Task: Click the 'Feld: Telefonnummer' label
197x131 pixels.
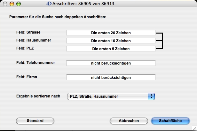Action: pyautogui.click(x=35, y=63)
